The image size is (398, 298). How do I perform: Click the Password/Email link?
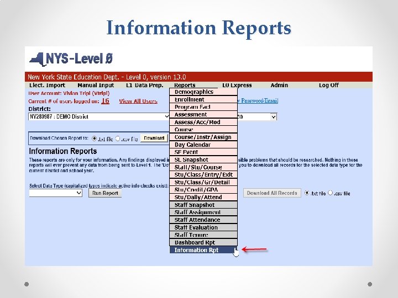258,100
